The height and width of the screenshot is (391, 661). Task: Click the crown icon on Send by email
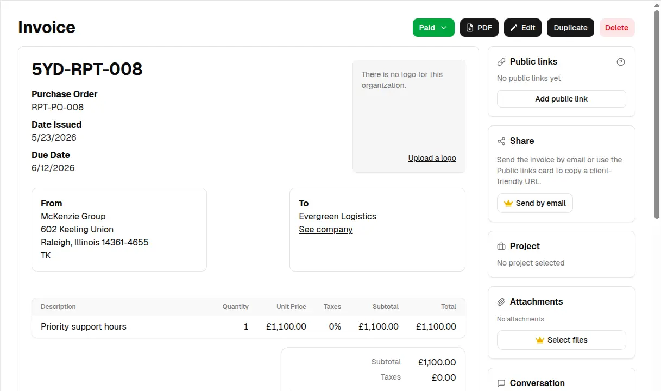click(508, 203)
